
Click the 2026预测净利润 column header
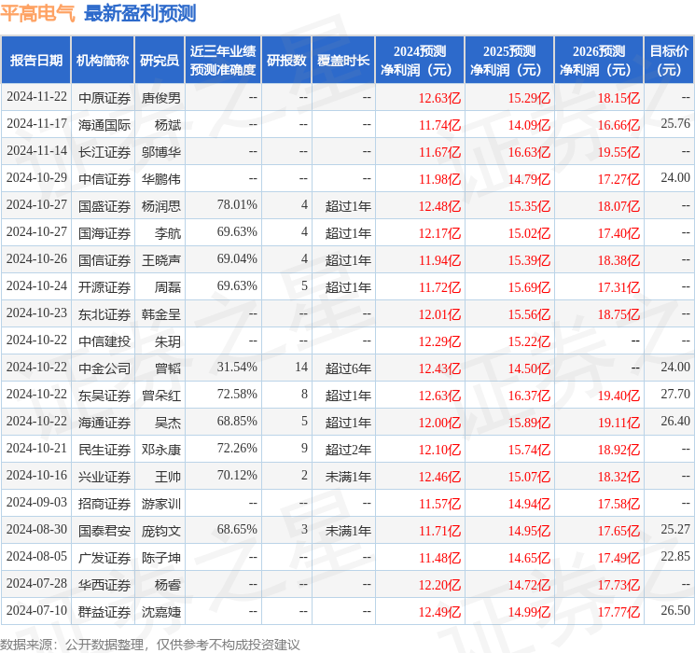click(599, 61)
